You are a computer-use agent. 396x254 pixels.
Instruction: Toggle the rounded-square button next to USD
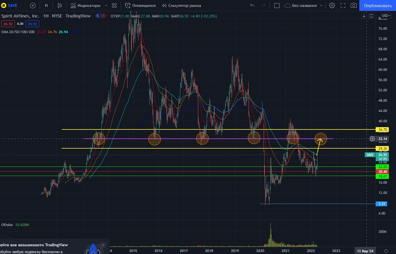click(x=371, y=16)
